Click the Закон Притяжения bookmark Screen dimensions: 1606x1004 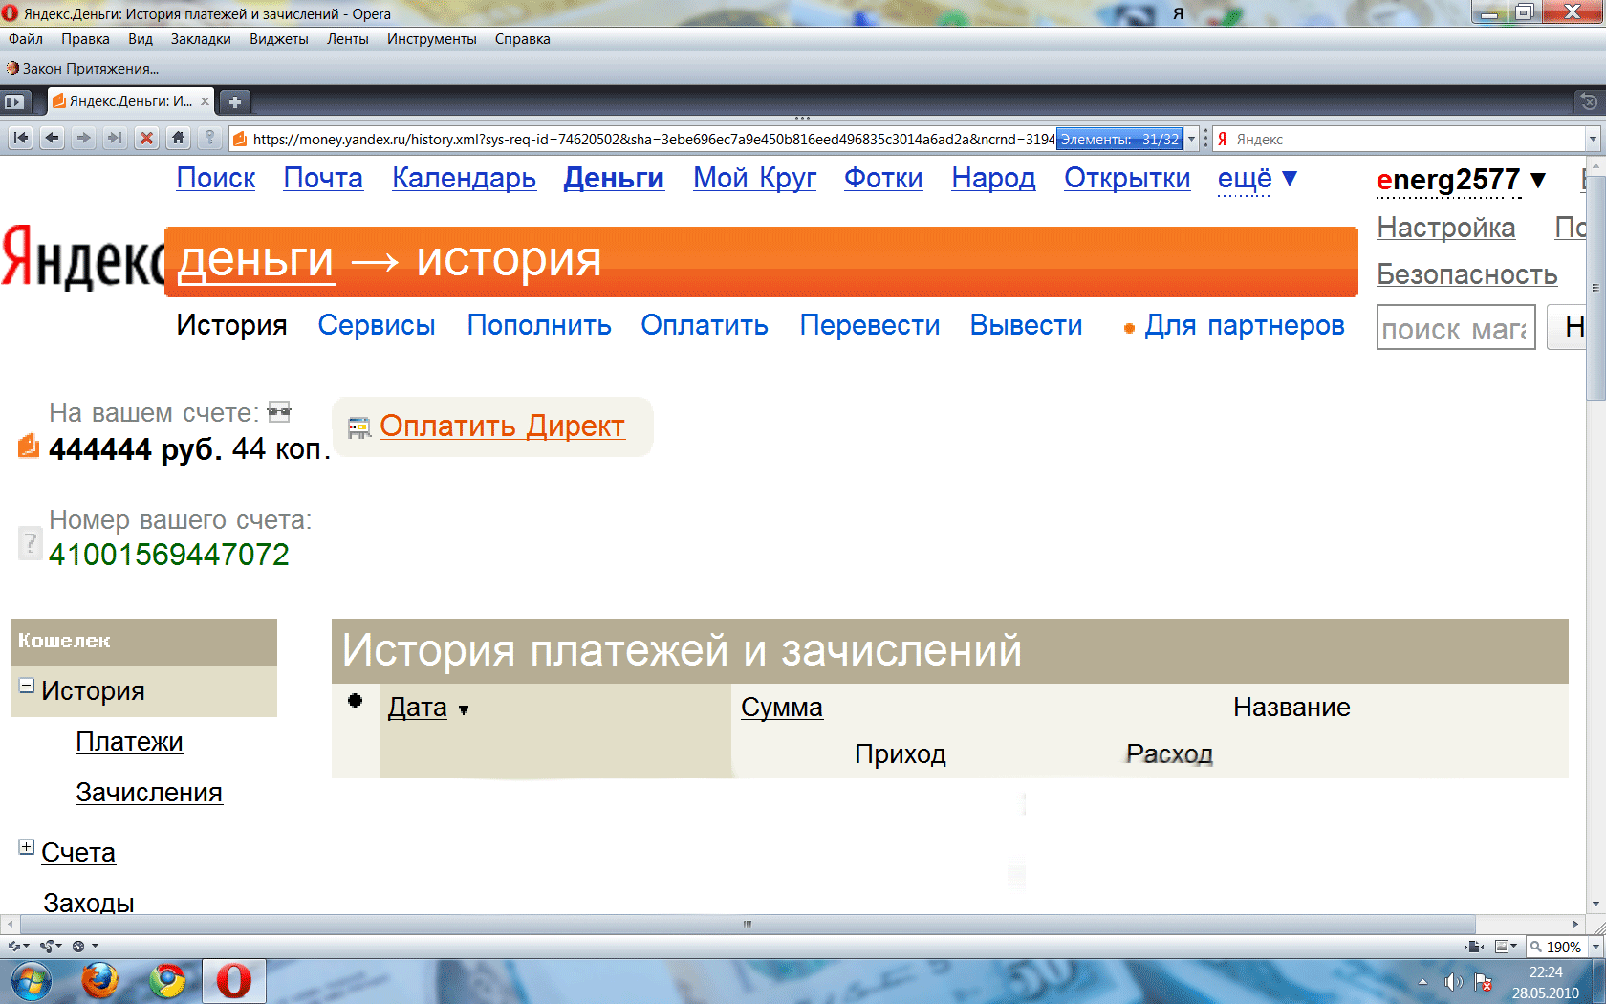[x=82, y=69]
